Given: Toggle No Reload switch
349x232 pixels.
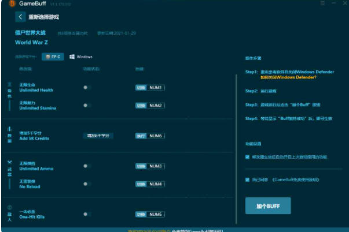Looking at the screenshot, I should [x=87, y=184].
